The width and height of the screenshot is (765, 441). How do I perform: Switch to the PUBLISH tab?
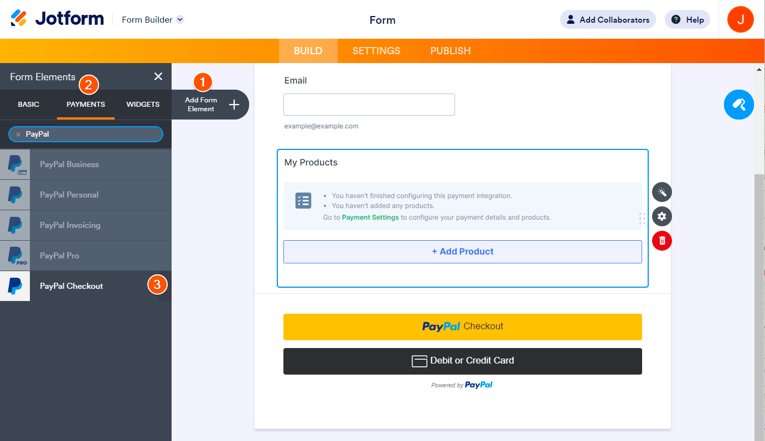(x=451, y=51)
